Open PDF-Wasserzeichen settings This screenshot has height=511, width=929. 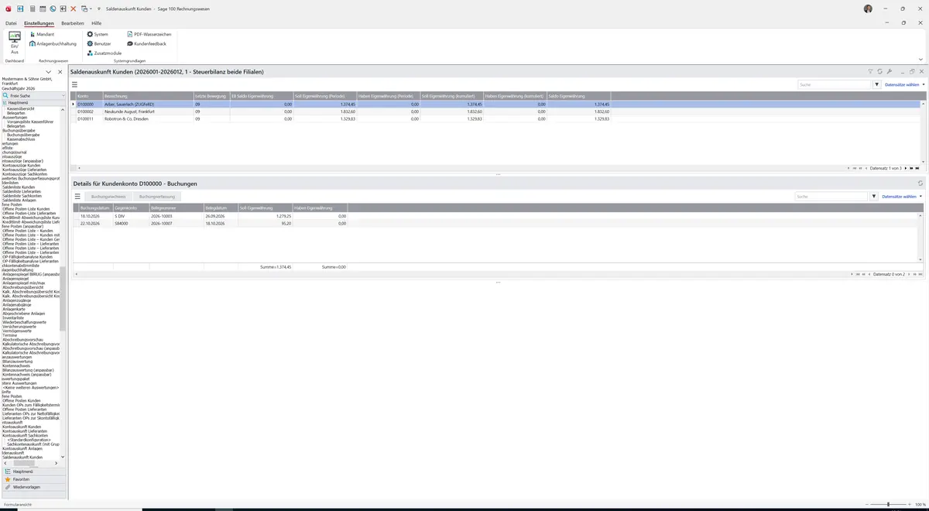149,34
